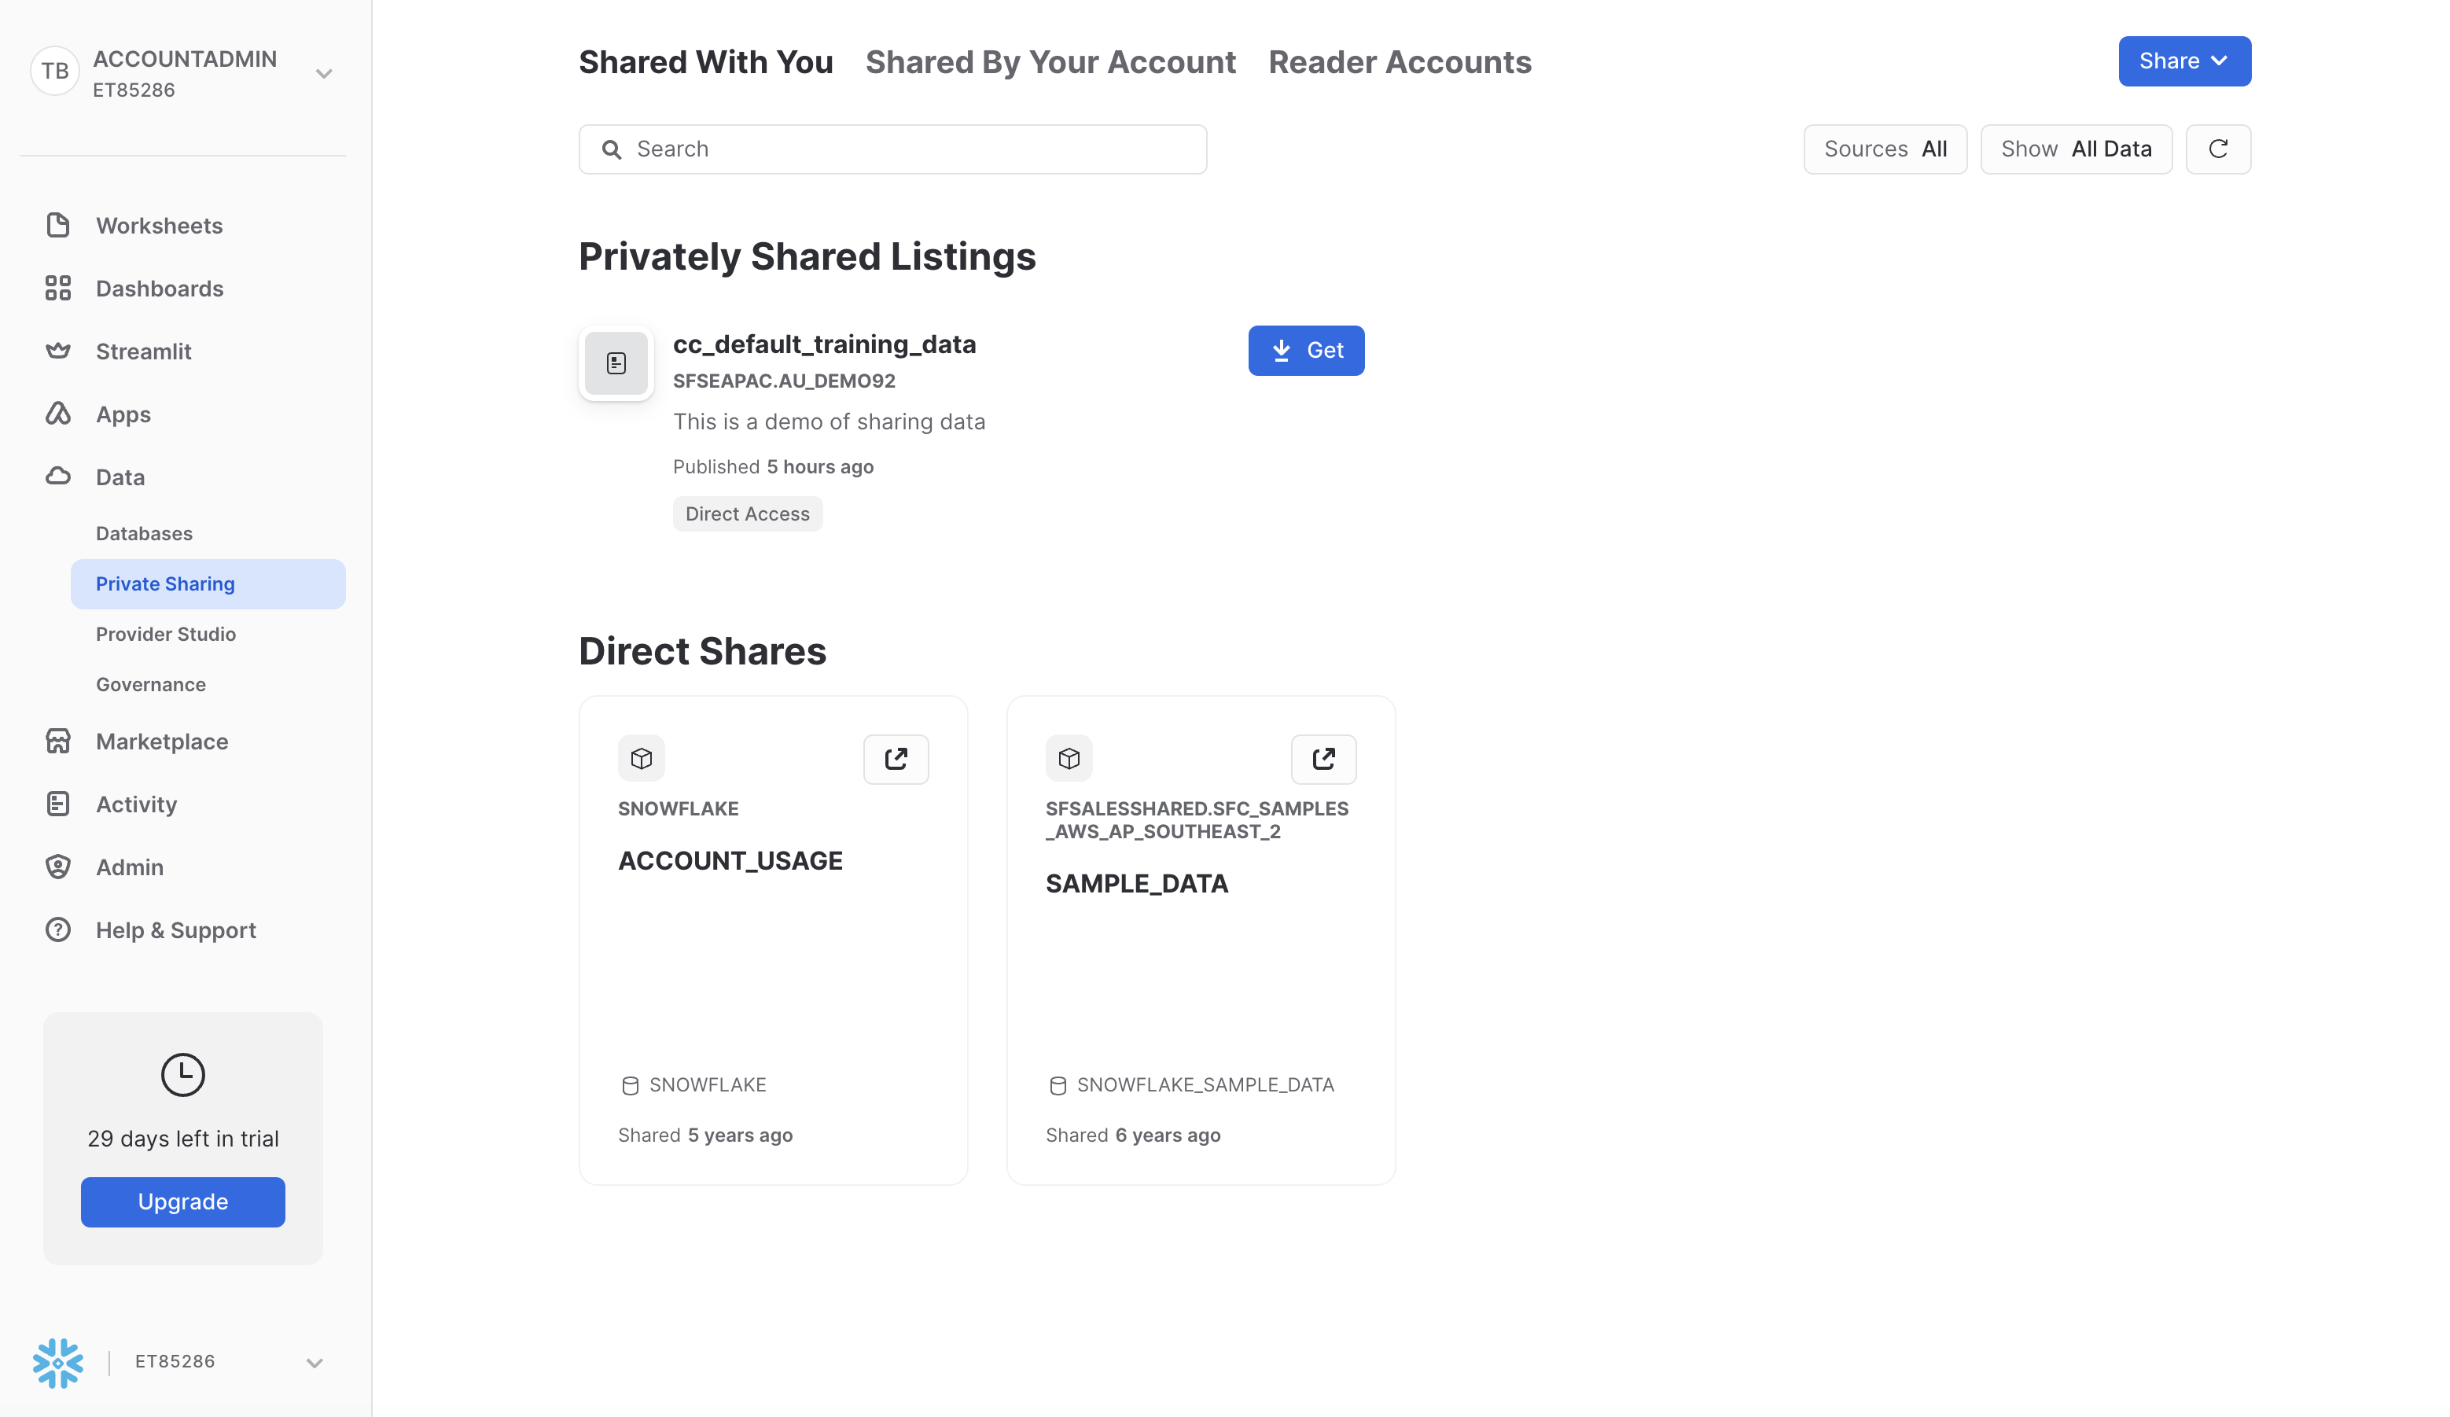Click the Activity log icon
Viewport: 2450px width, 1417px height.
pos(58,804)
